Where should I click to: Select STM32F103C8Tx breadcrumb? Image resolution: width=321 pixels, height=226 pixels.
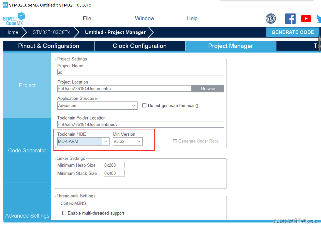tap(51, 32)
